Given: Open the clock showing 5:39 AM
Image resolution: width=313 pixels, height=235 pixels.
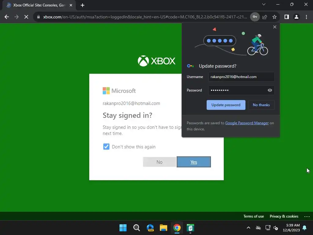Looking at the screenshot, I should [x=291, y=228].
